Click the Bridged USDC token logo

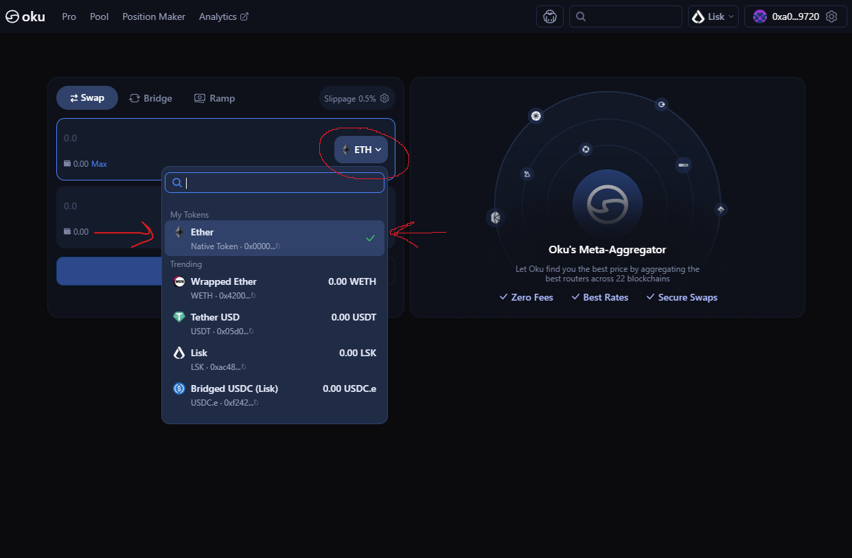[179, 388]
